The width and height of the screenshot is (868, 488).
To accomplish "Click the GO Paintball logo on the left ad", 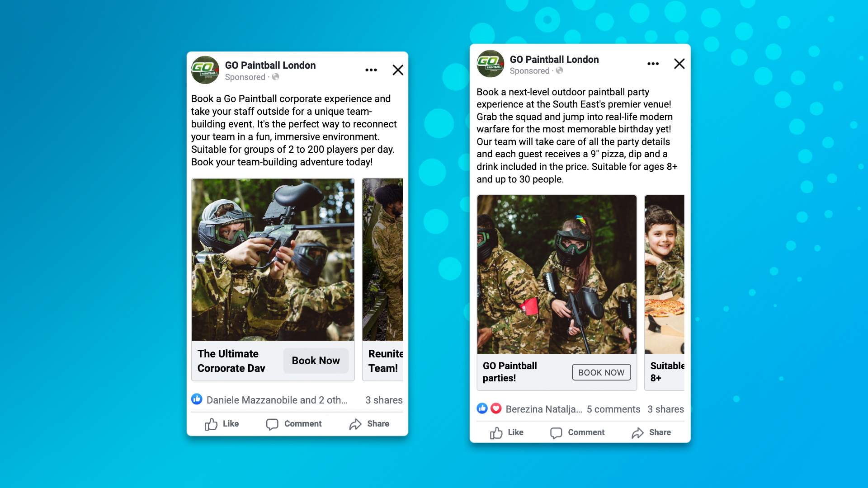I will click(205, 70).
